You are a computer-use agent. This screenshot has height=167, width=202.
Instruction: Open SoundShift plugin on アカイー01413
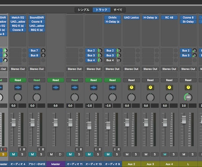point(37,18)
